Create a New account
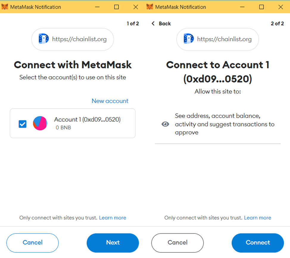290x258 pixels. click(x=110, y=101)
